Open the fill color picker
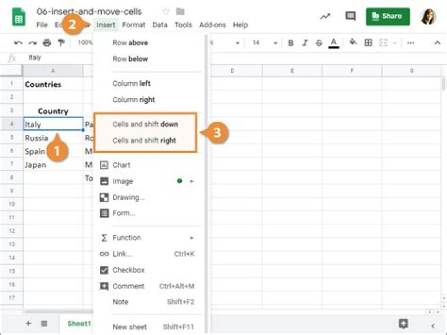Viewport: 447px width, 335px height. click(353, 43)
